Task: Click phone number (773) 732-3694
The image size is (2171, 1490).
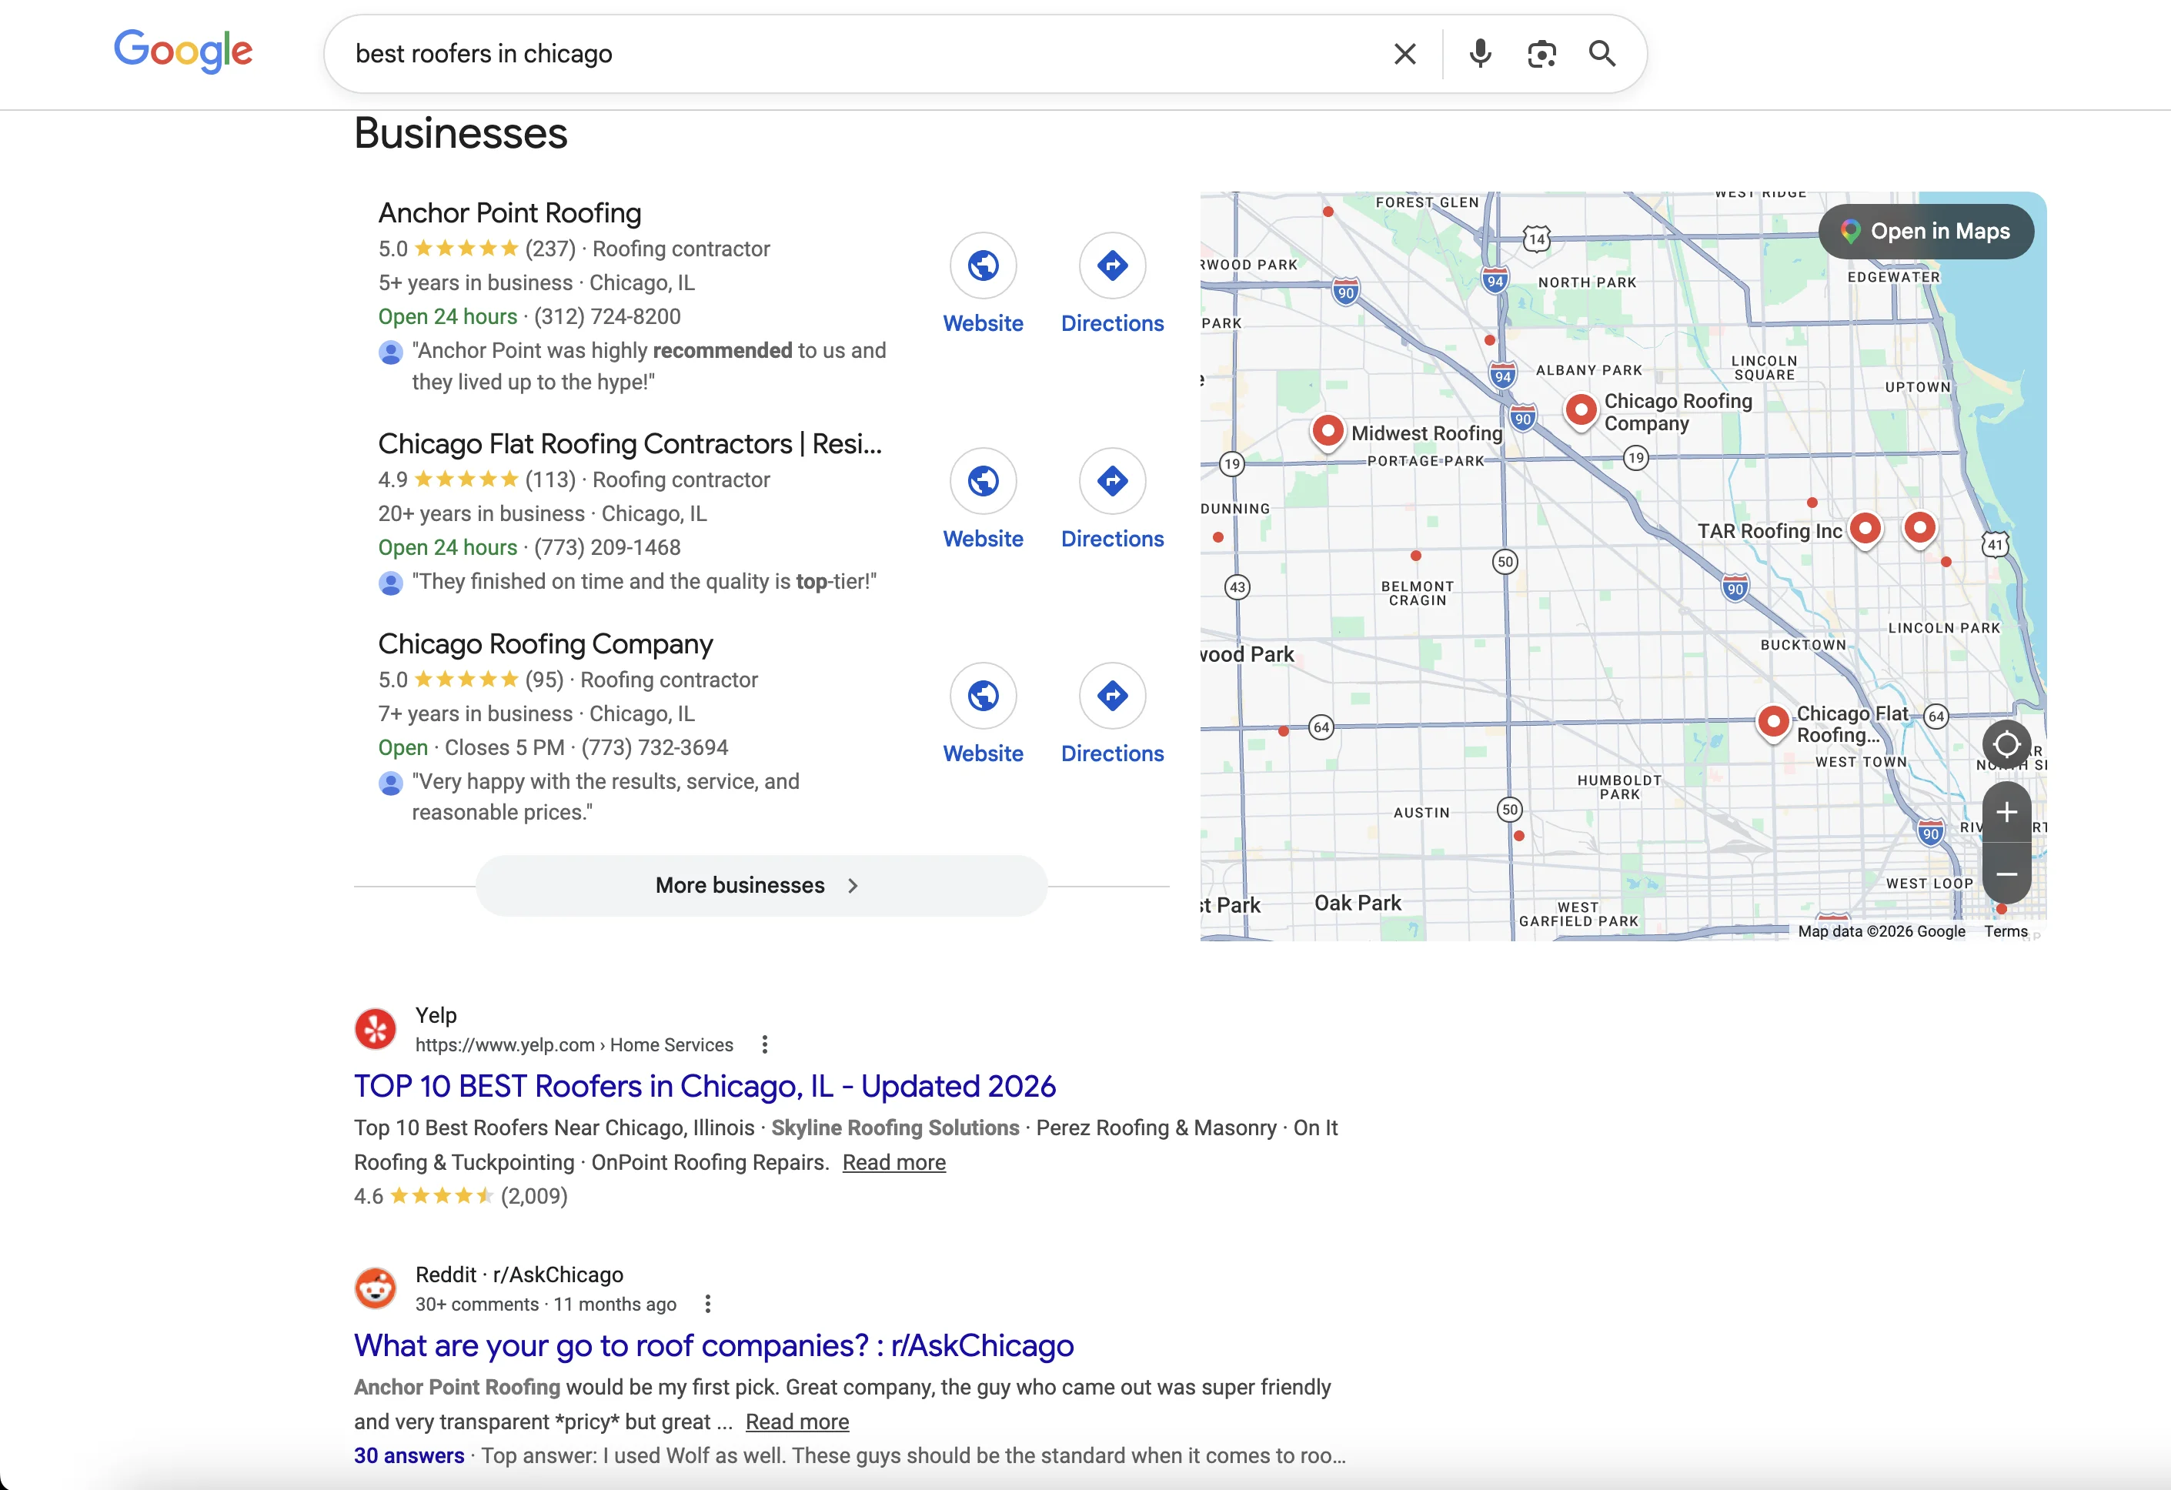Action: [655, 747]
